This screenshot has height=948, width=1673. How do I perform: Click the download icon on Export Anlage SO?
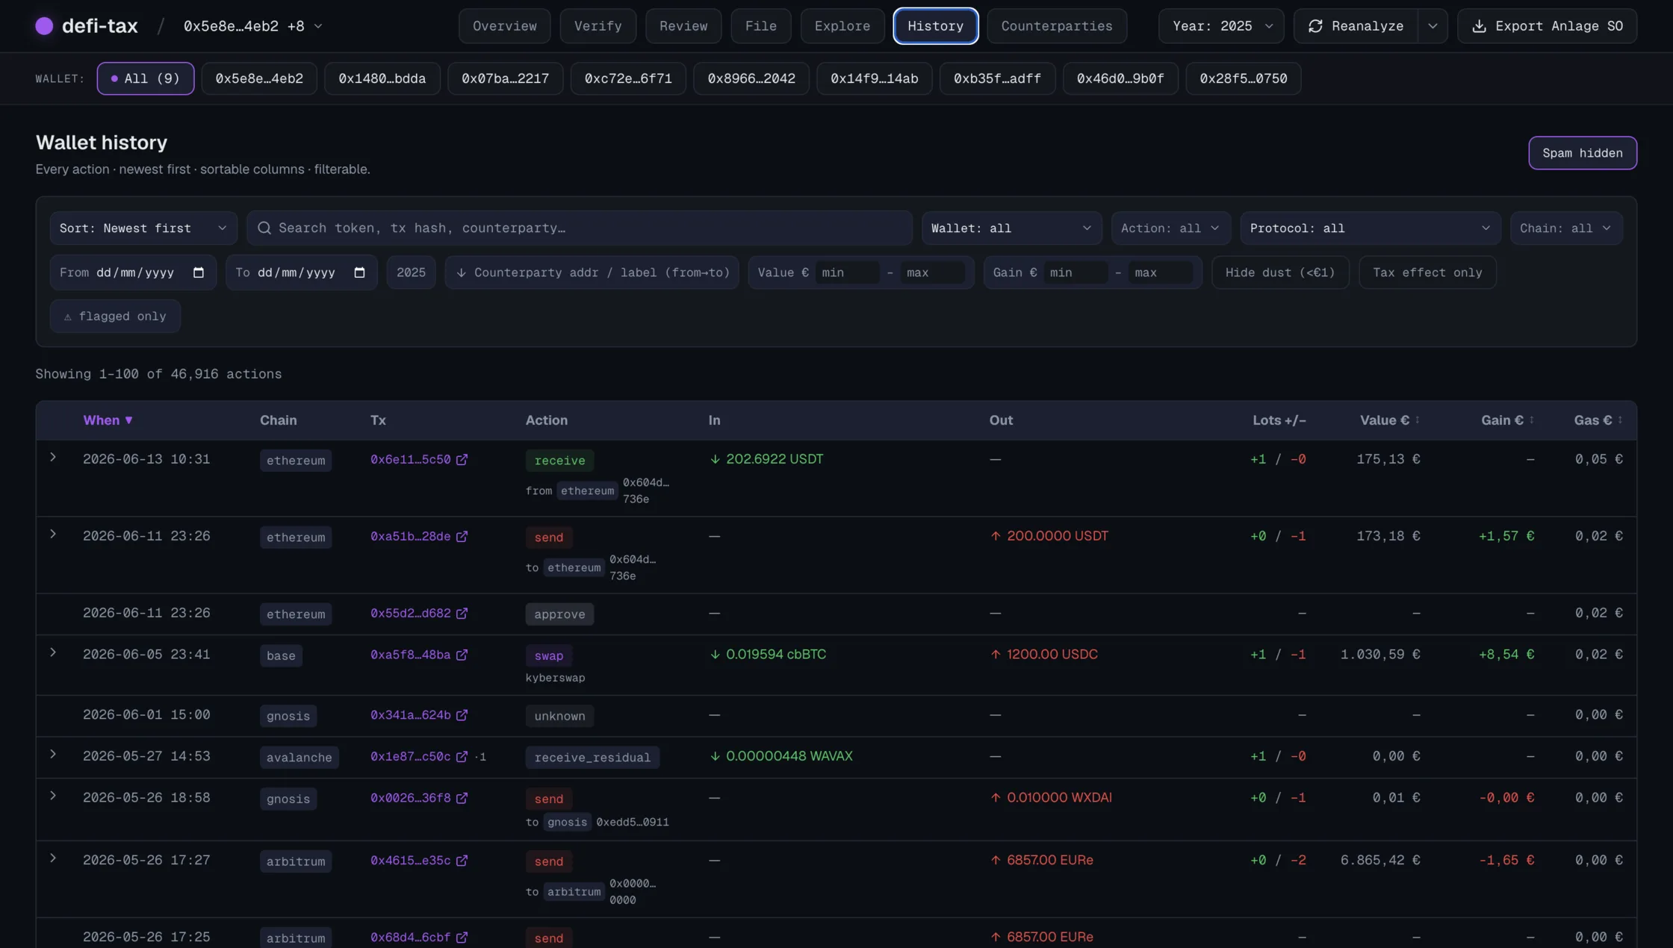point(1479,26)
